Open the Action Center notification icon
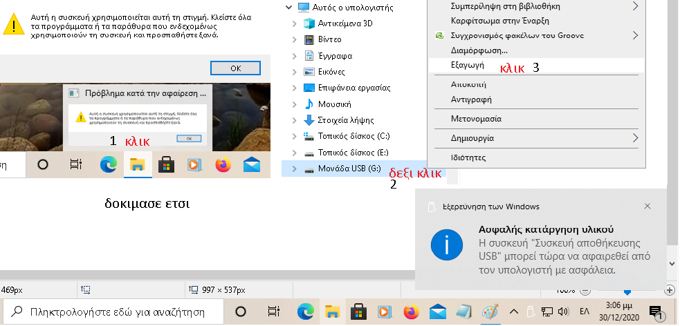680x326 pixels. pyautogui.click(x=655, y=311)
